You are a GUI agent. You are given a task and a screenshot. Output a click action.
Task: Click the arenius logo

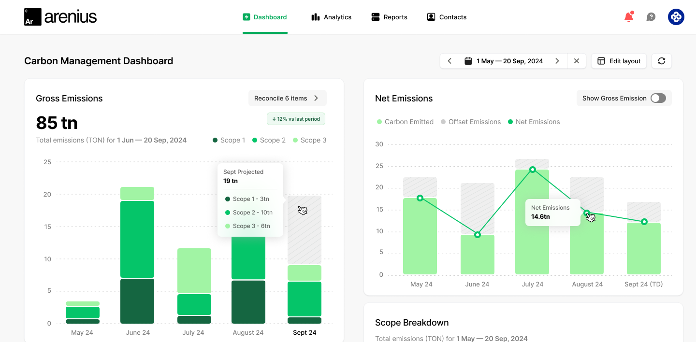tap(60, 16)
